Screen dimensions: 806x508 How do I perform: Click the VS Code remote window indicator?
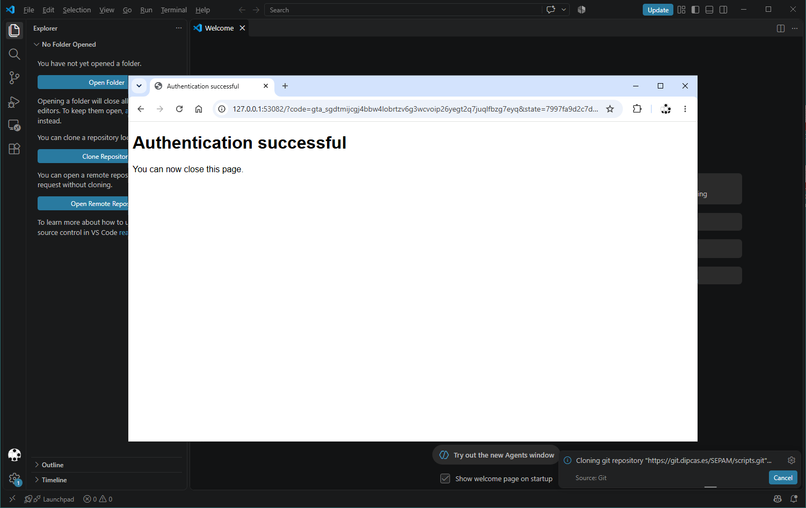pyautogui.click(x=12, y=499)
